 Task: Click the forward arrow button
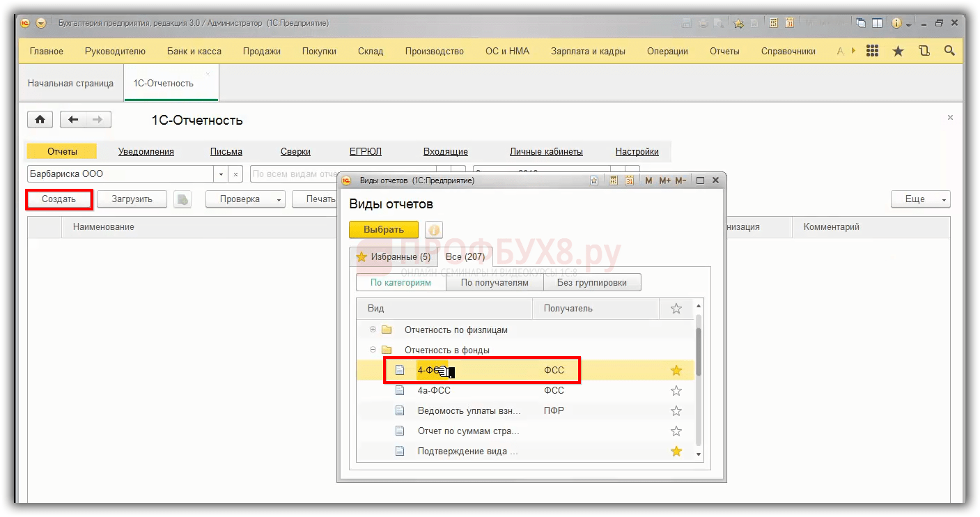(98, 120)
